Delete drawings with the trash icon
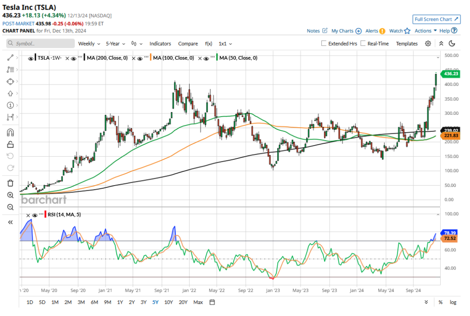 coord(10,183)
